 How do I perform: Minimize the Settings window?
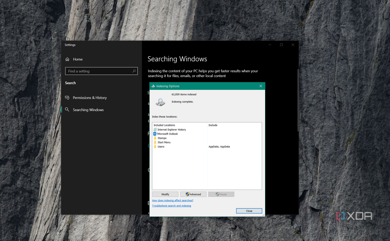pos(270,45)
